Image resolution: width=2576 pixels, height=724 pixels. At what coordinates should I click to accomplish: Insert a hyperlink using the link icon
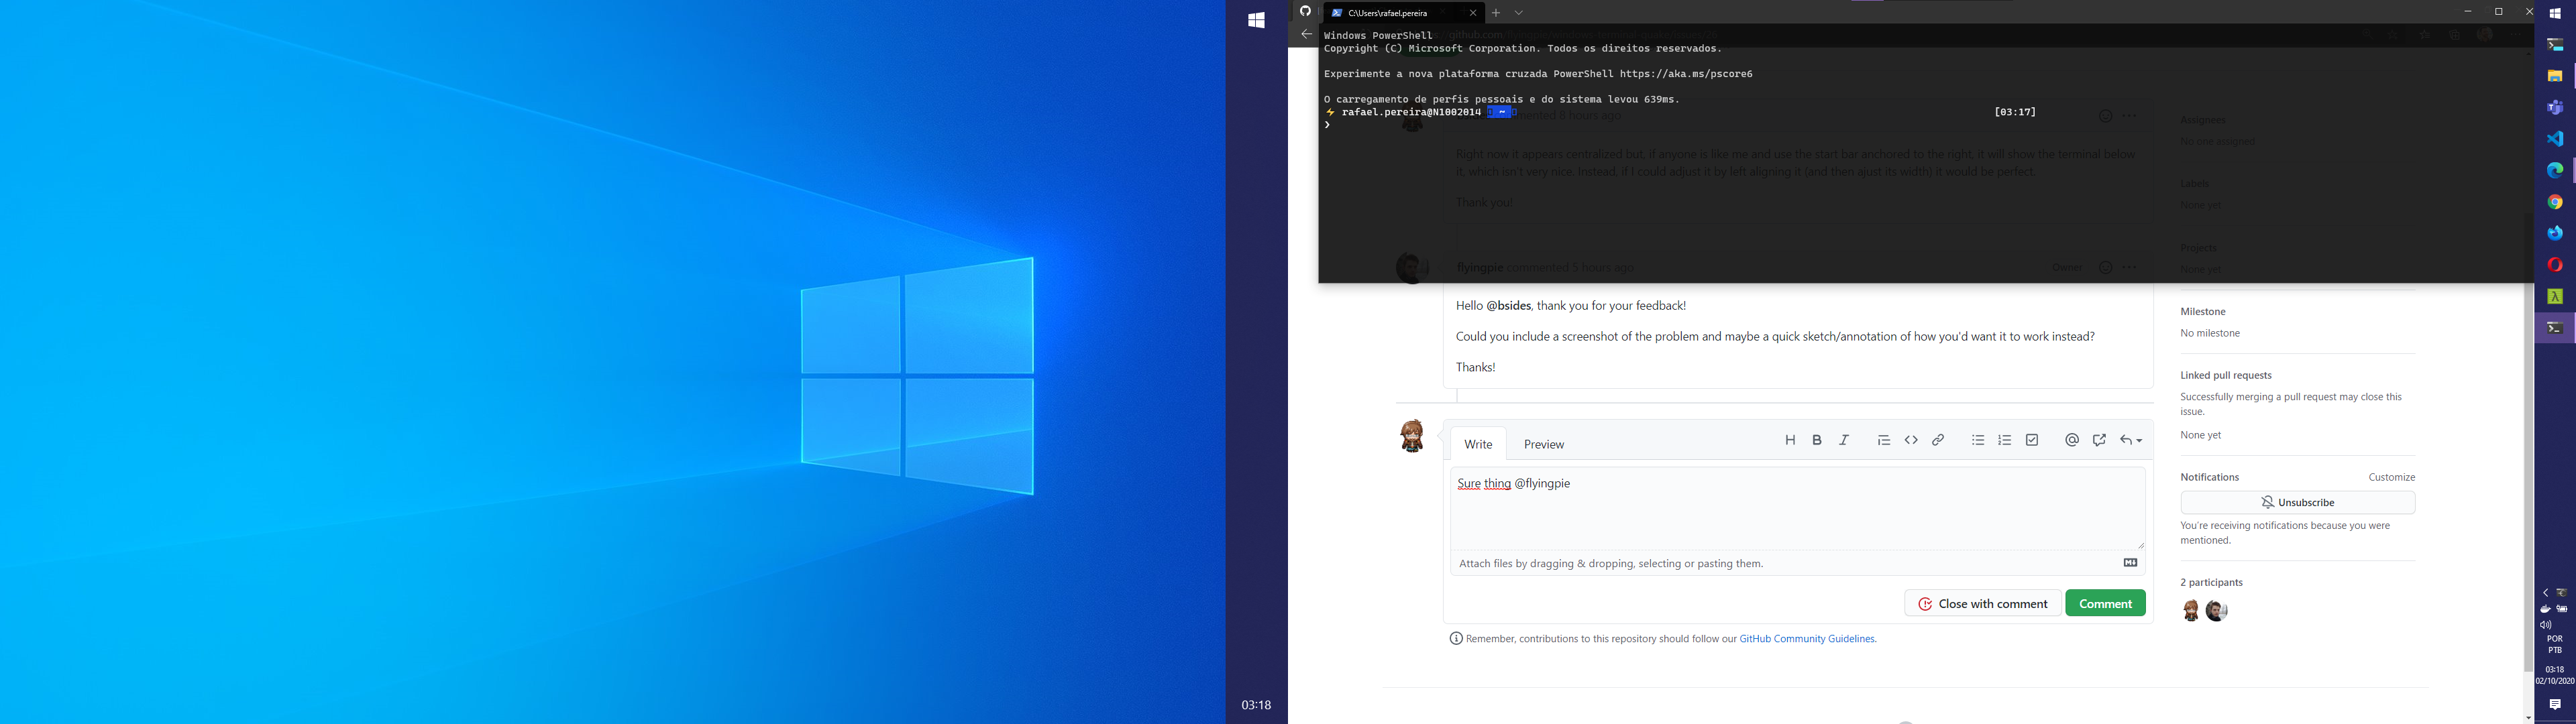(x=1938, y=440)
